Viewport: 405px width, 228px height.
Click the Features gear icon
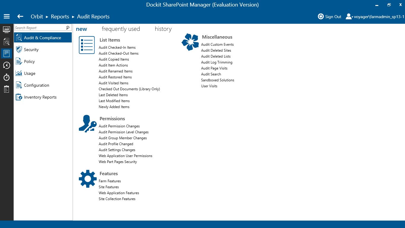click(87, 179)
